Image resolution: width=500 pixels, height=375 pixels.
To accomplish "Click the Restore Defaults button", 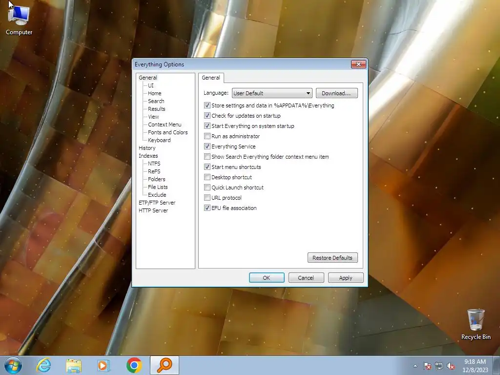I will pos(333,258).
